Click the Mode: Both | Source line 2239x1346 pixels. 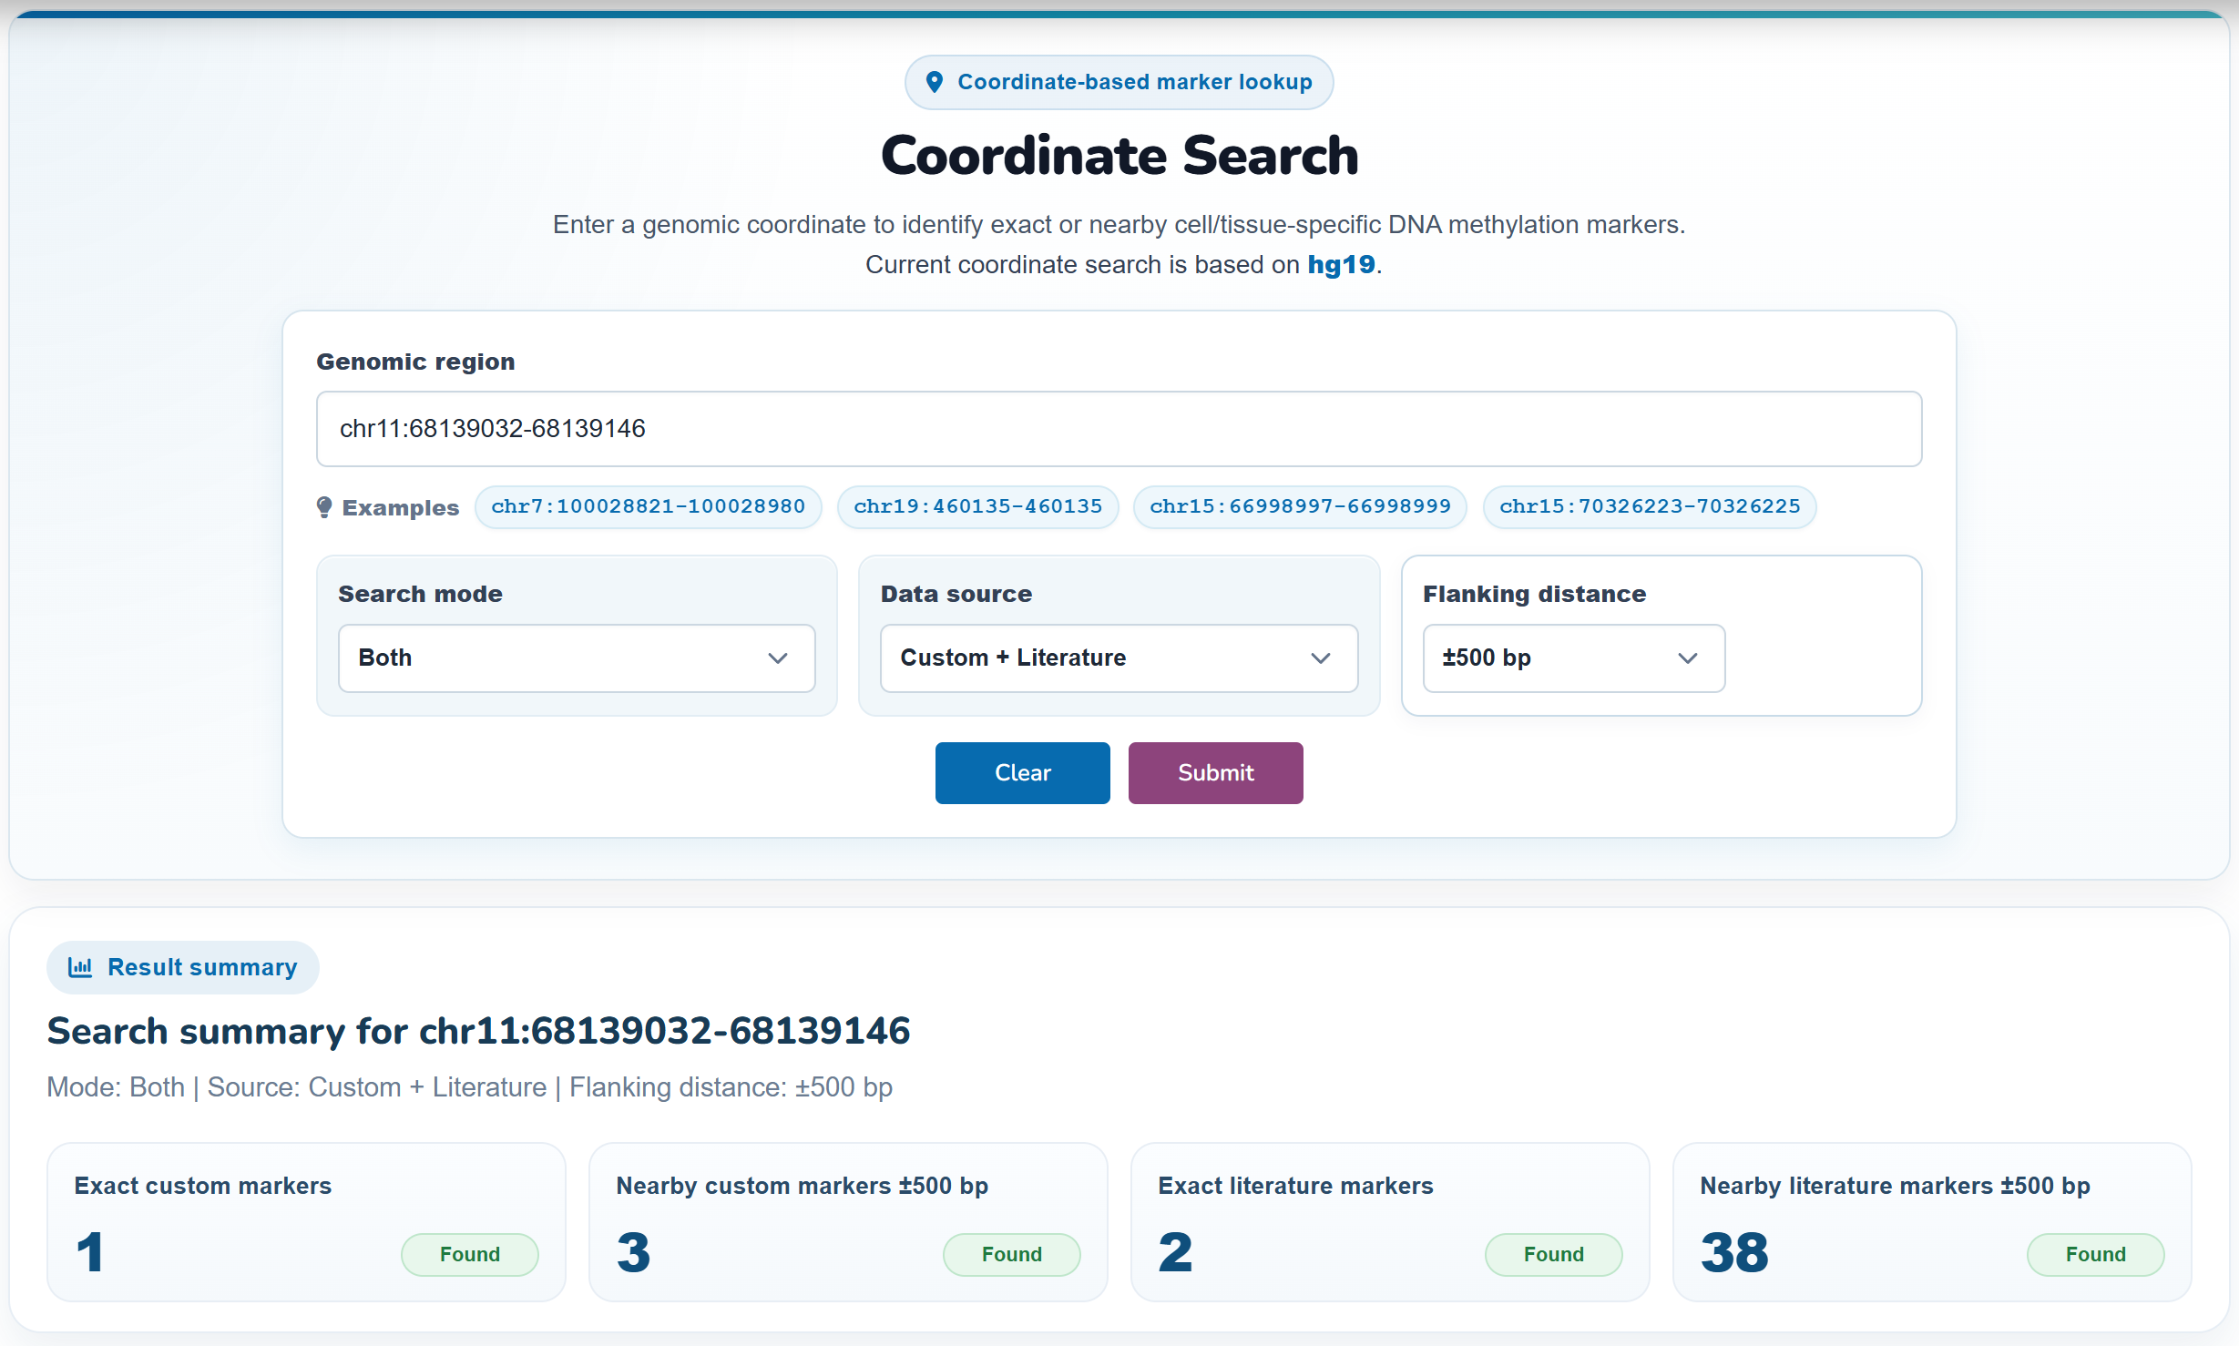pyautogui.click(x=470, y=1087)
